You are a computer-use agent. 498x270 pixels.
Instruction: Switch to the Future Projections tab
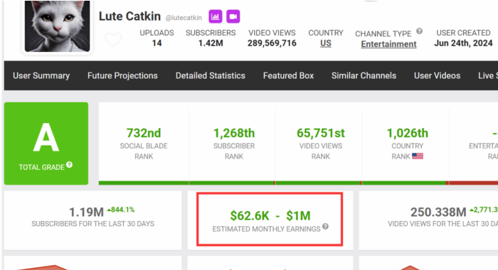point(122,75)
